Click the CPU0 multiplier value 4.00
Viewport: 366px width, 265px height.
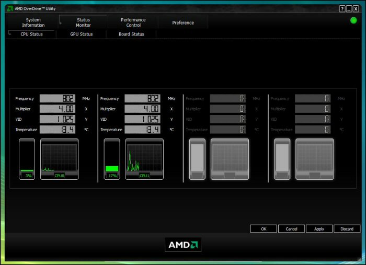[x=58, y=109]
